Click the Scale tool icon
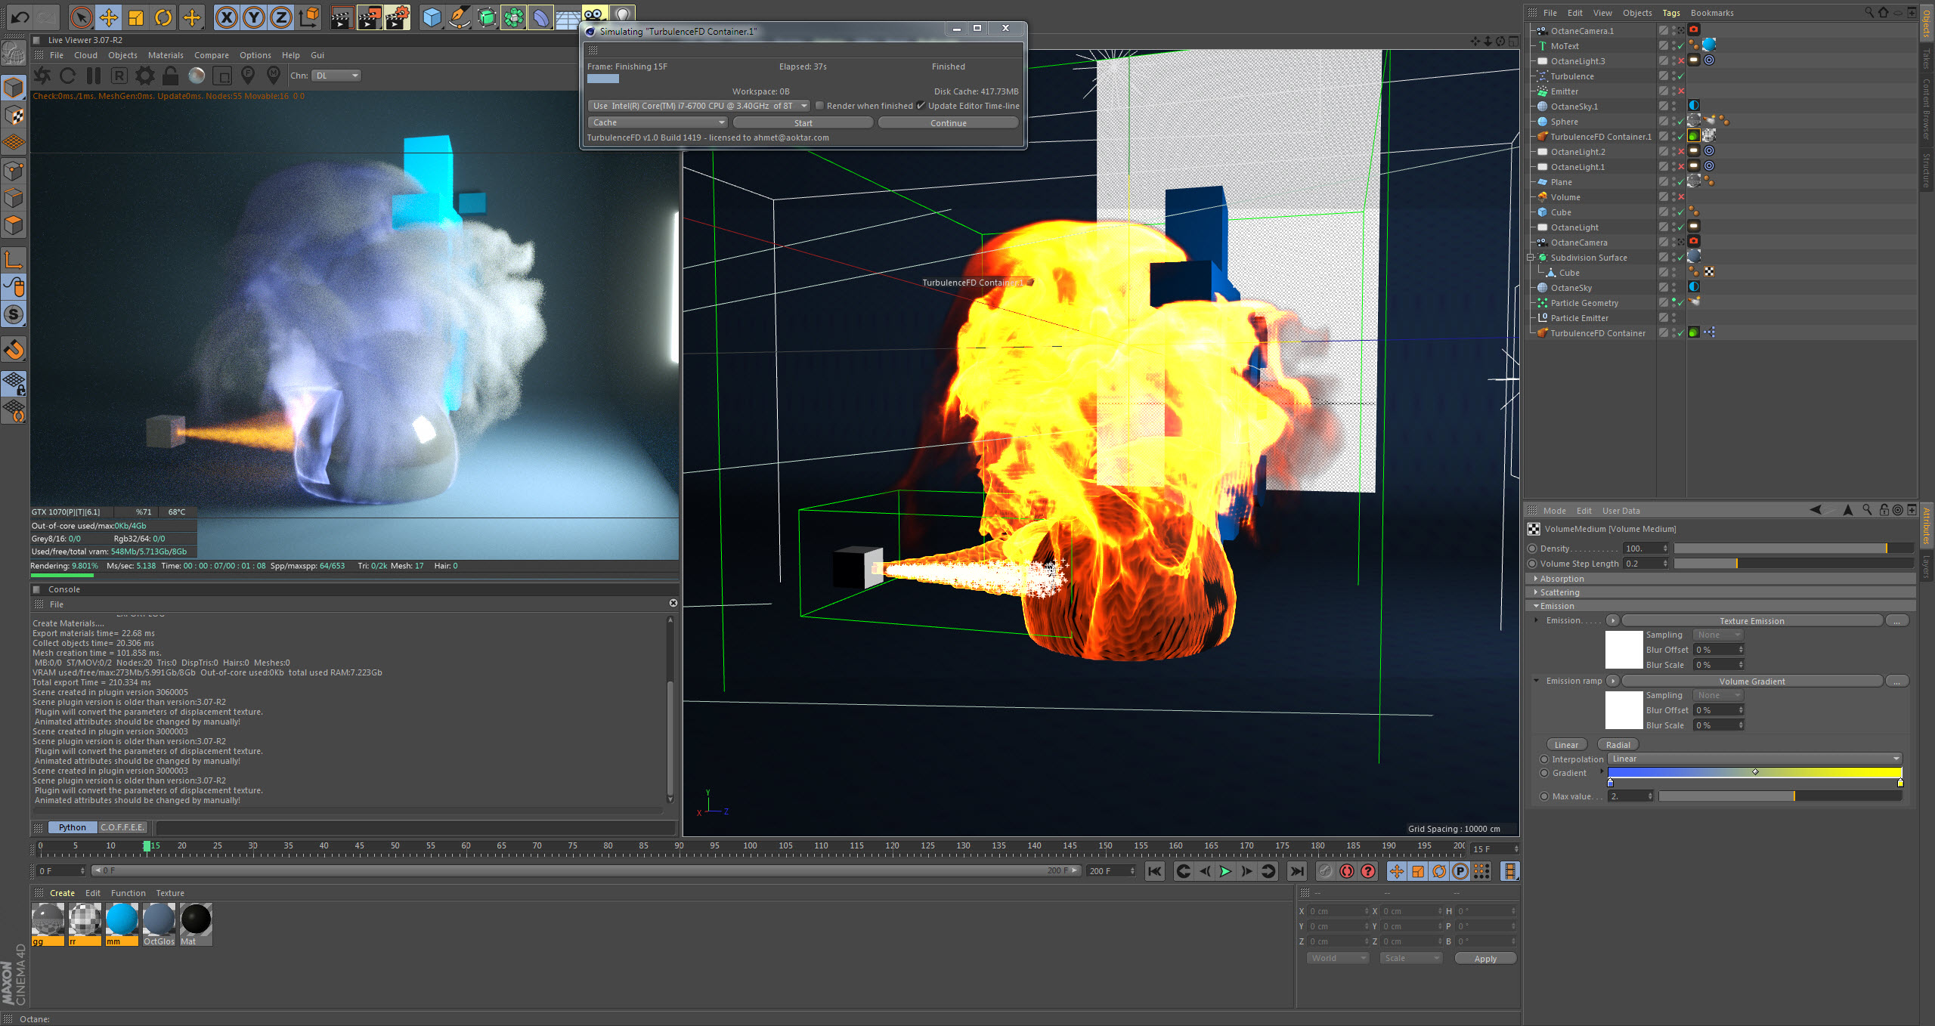 click(x=136, y=17)
